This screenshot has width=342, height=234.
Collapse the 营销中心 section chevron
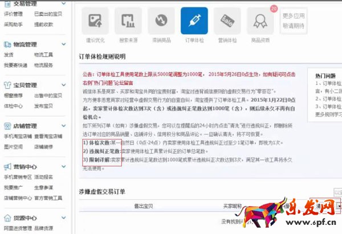coord(63,166)
